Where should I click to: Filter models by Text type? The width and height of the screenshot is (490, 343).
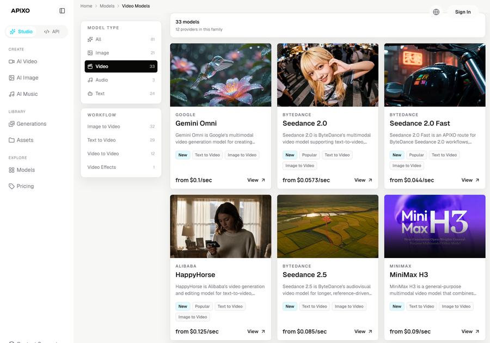point(121,94)
